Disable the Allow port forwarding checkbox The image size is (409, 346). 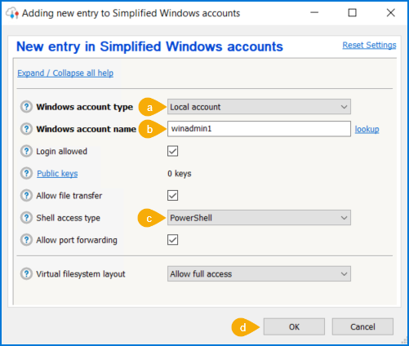tap(172, 240)
